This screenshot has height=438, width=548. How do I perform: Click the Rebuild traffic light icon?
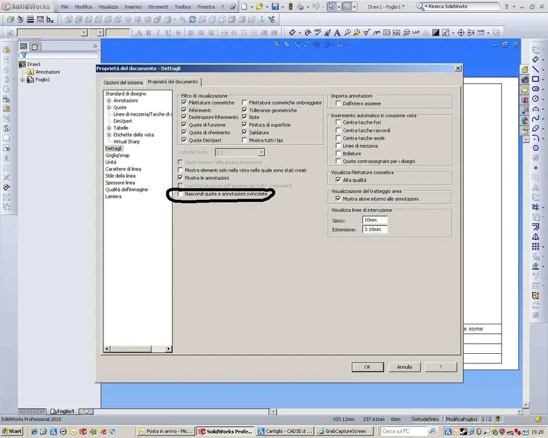pyautogui.click(x=290, y=7)
